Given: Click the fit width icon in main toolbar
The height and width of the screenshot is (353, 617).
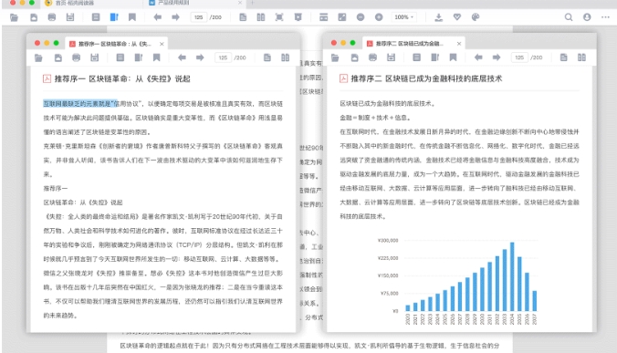Looking at the screenshot, I should click(x=323, y=17).
